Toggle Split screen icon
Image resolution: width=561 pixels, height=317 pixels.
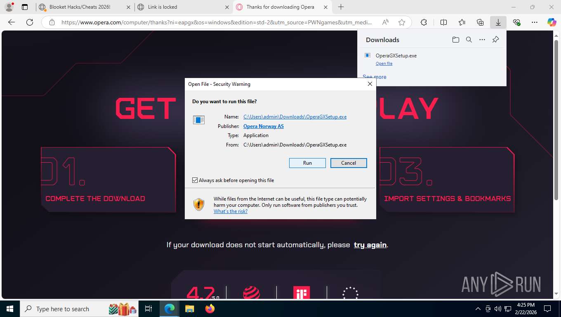point(443,22)
